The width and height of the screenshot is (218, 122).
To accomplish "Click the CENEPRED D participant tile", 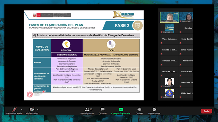I will (x=169, y=28).
